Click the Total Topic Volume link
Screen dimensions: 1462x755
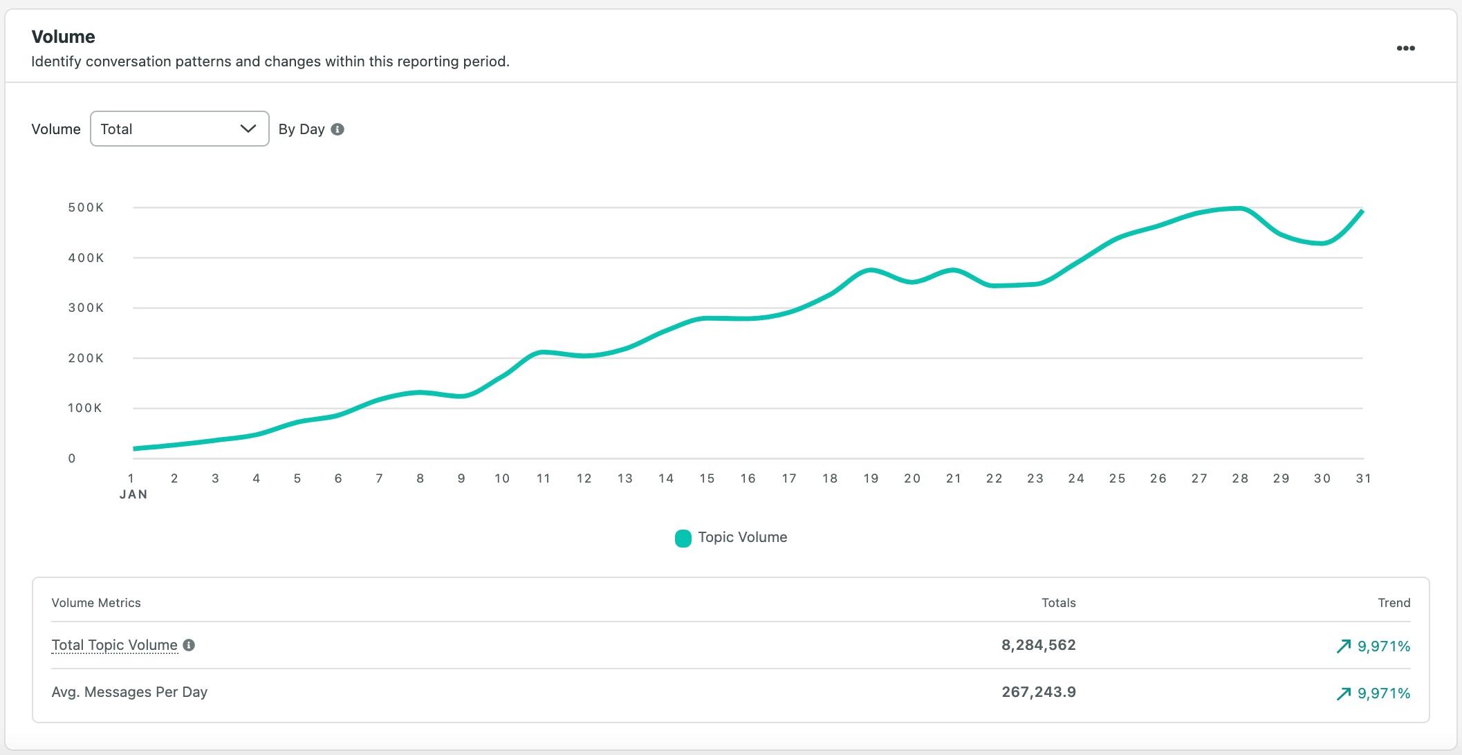coord(114,645)
